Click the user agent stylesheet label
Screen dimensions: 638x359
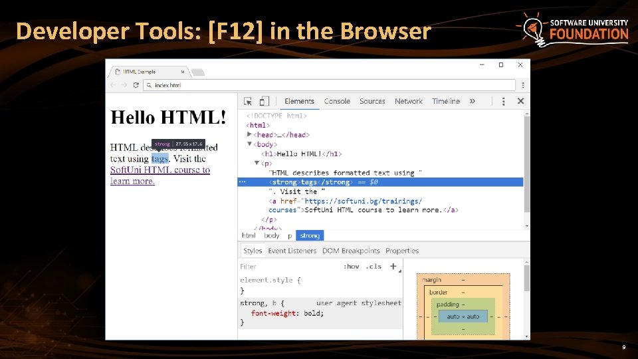click(x=358, y=303)
